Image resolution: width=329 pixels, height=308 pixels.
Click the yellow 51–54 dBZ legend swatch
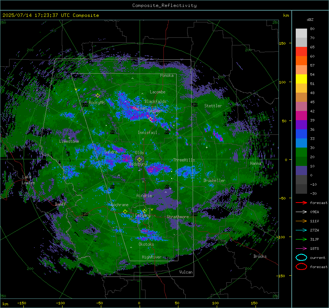point(301,79)
